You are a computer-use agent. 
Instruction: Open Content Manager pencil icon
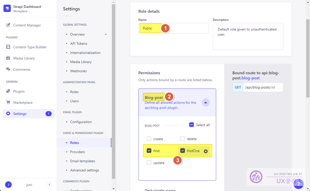point(8,25)
